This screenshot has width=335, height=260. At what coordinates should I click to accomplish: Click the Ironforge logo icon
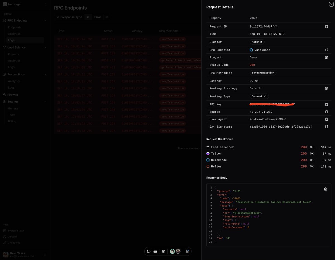(5, 4)
